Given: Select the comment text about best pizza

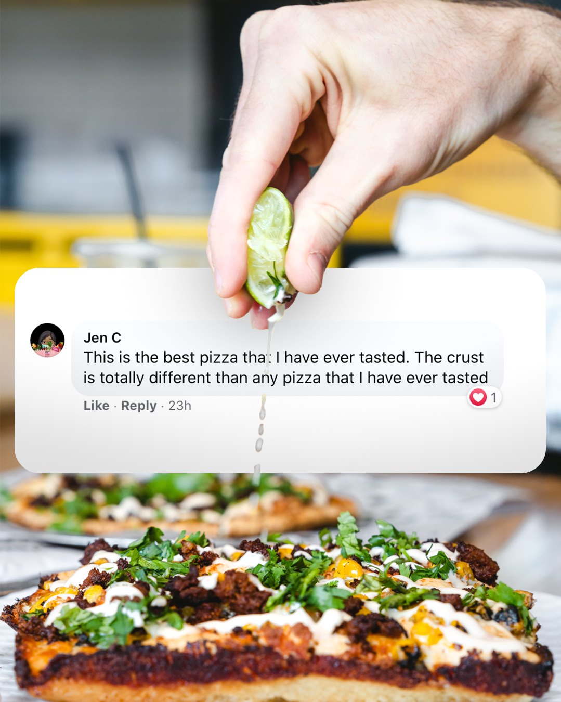Looking at the screenshot, I should [x=286, y=368].
